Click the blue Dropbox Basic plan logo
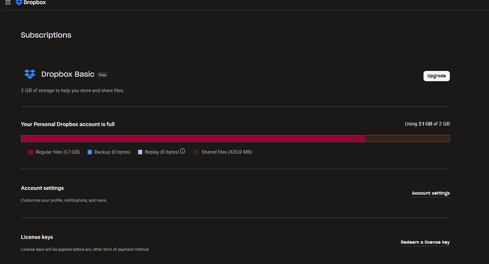Viewport: 489px width, 264px height. click(x=29, y=75)
